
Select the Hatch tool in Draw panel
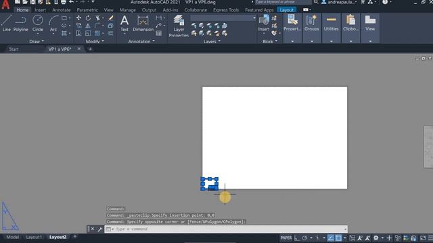point(64,33)
